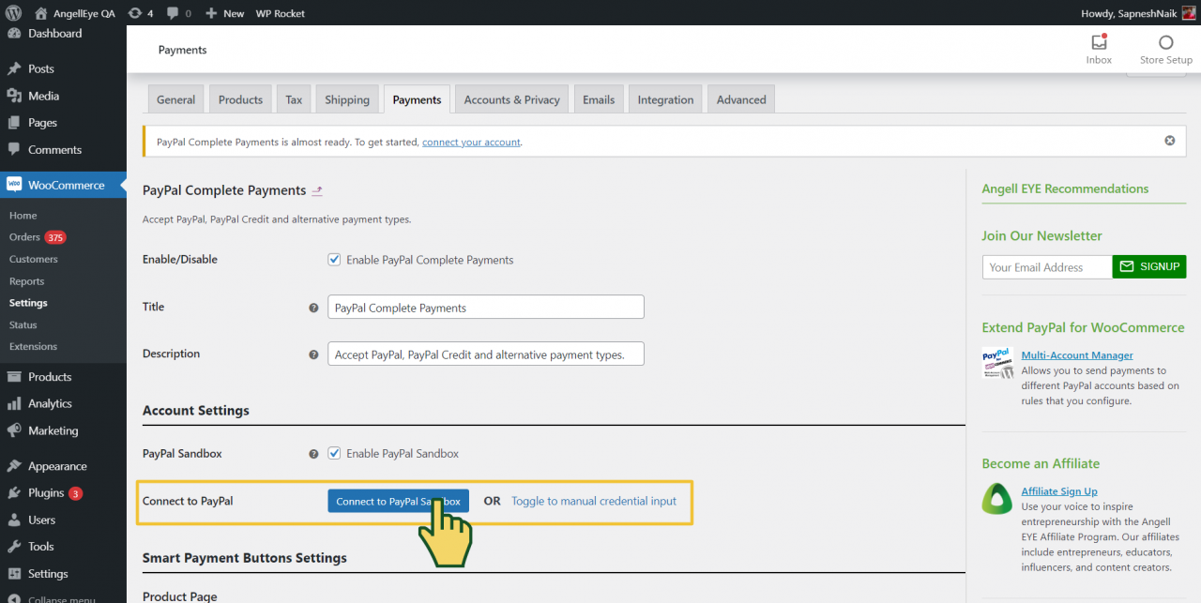Switch to the Shipping tab

coord(346,98)
